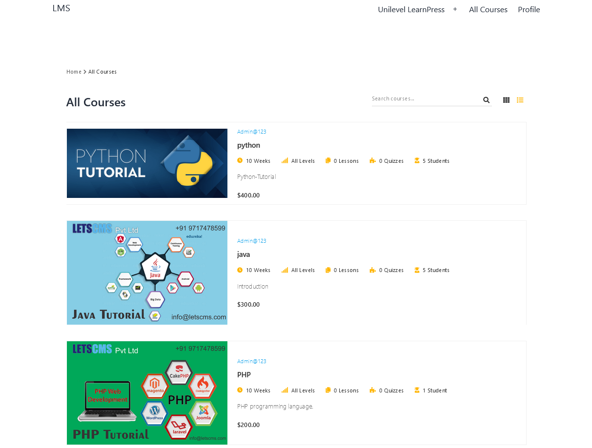
Task: Click the search magnifier icon
Action: tap(486, 100)
